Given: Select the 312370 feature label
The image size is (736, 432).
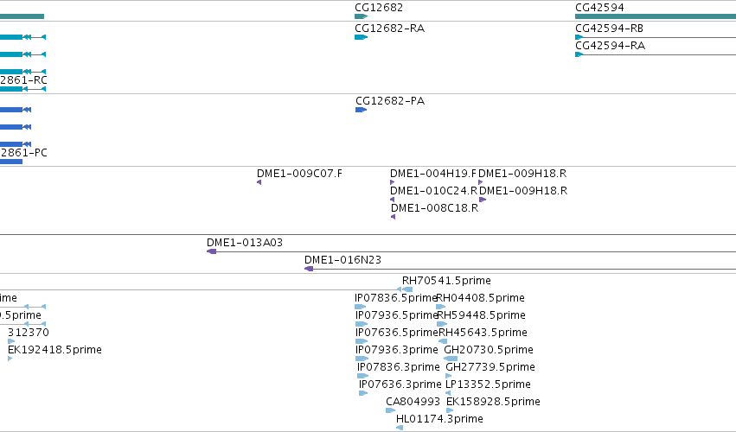Looking at the screenshot, I should (29, 333).
